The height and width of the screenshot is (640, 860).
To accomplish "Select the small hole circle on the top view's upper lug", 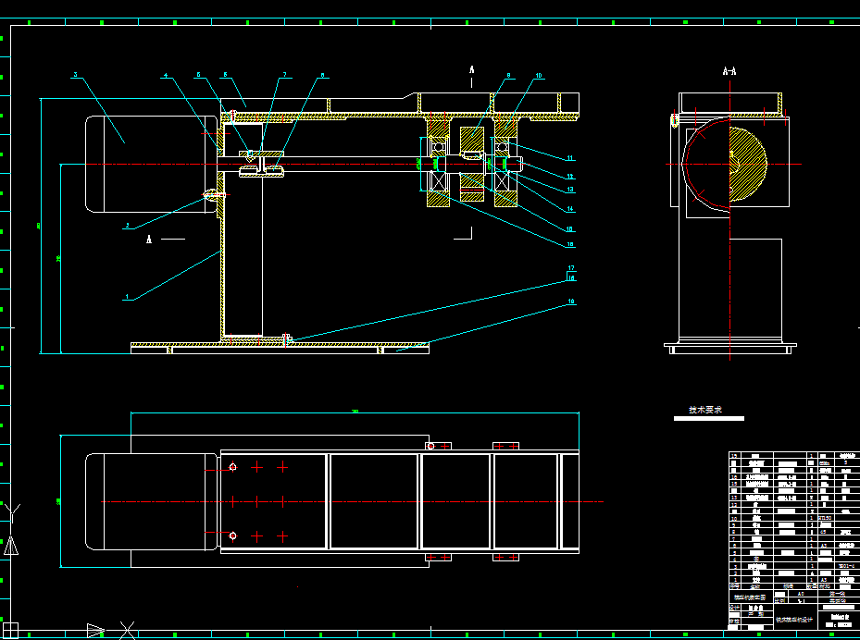I will (x=430, y=446).
